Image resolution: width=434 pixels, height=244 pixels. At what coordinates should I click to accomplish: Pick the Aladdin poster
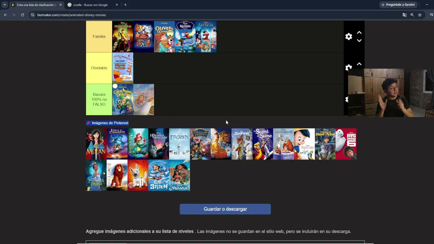coord(117,144)
